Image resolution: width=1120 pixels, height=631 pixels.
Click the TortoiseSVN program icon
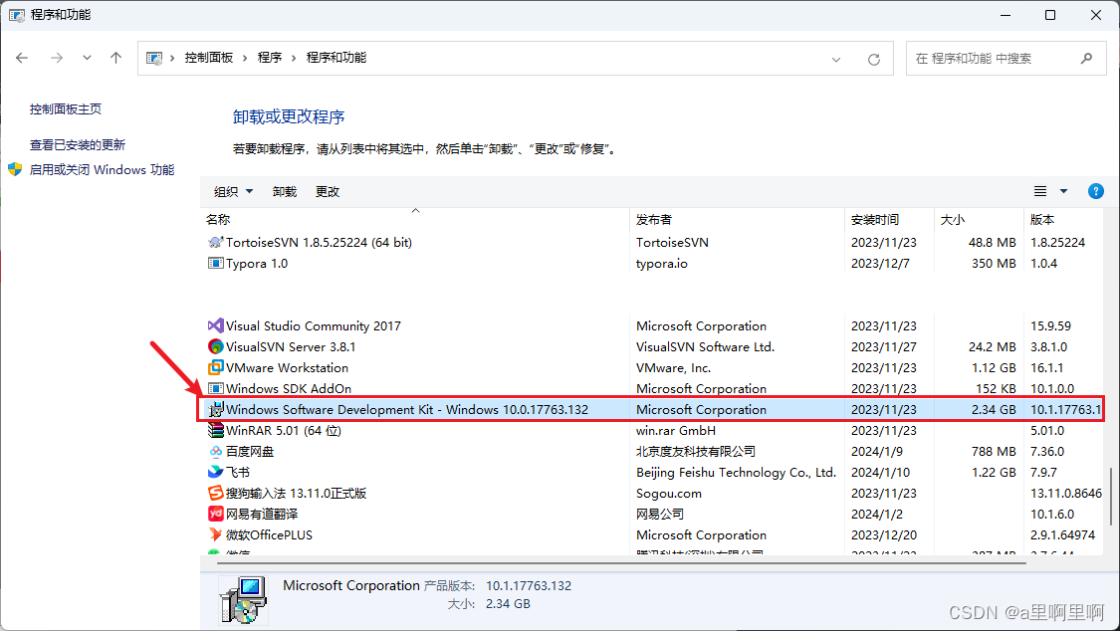(216, 242)
